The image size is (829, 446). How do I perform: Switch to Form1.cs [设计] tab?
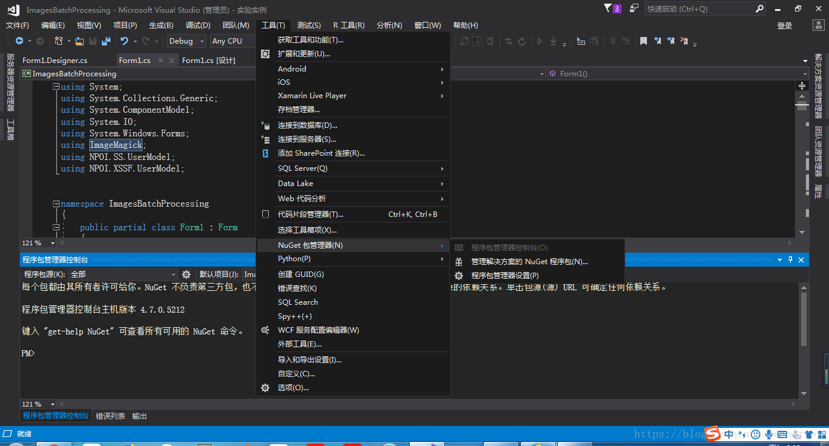[x=209, y=61]
